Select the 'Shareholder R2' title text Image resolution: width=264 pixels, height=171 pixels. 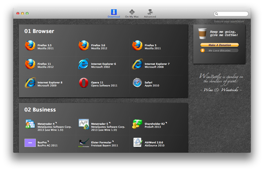click(155, 124)
